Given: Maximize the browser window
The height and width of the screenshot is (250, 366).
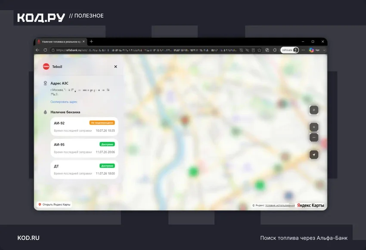Looking at the screenshot, I should click(x=313, y=42).
